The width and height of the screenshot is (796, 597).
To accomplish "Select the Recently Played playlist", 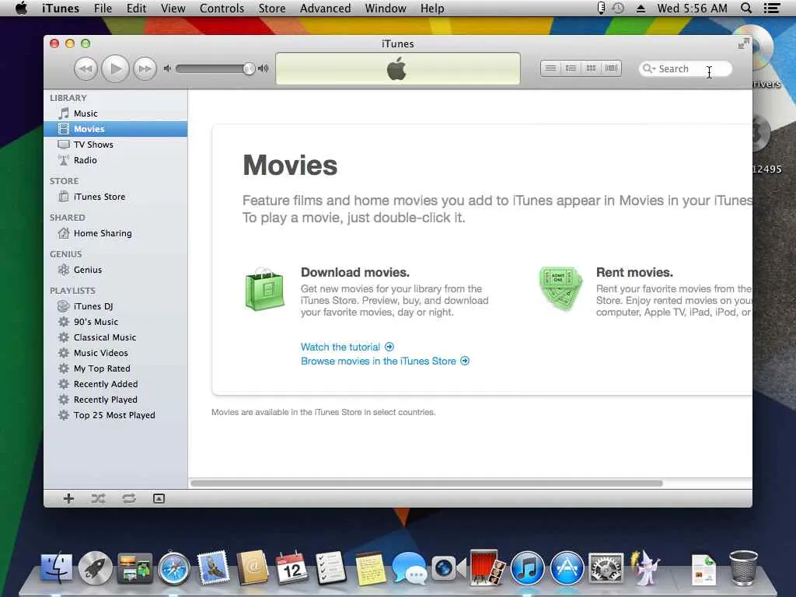I will 115,400.
